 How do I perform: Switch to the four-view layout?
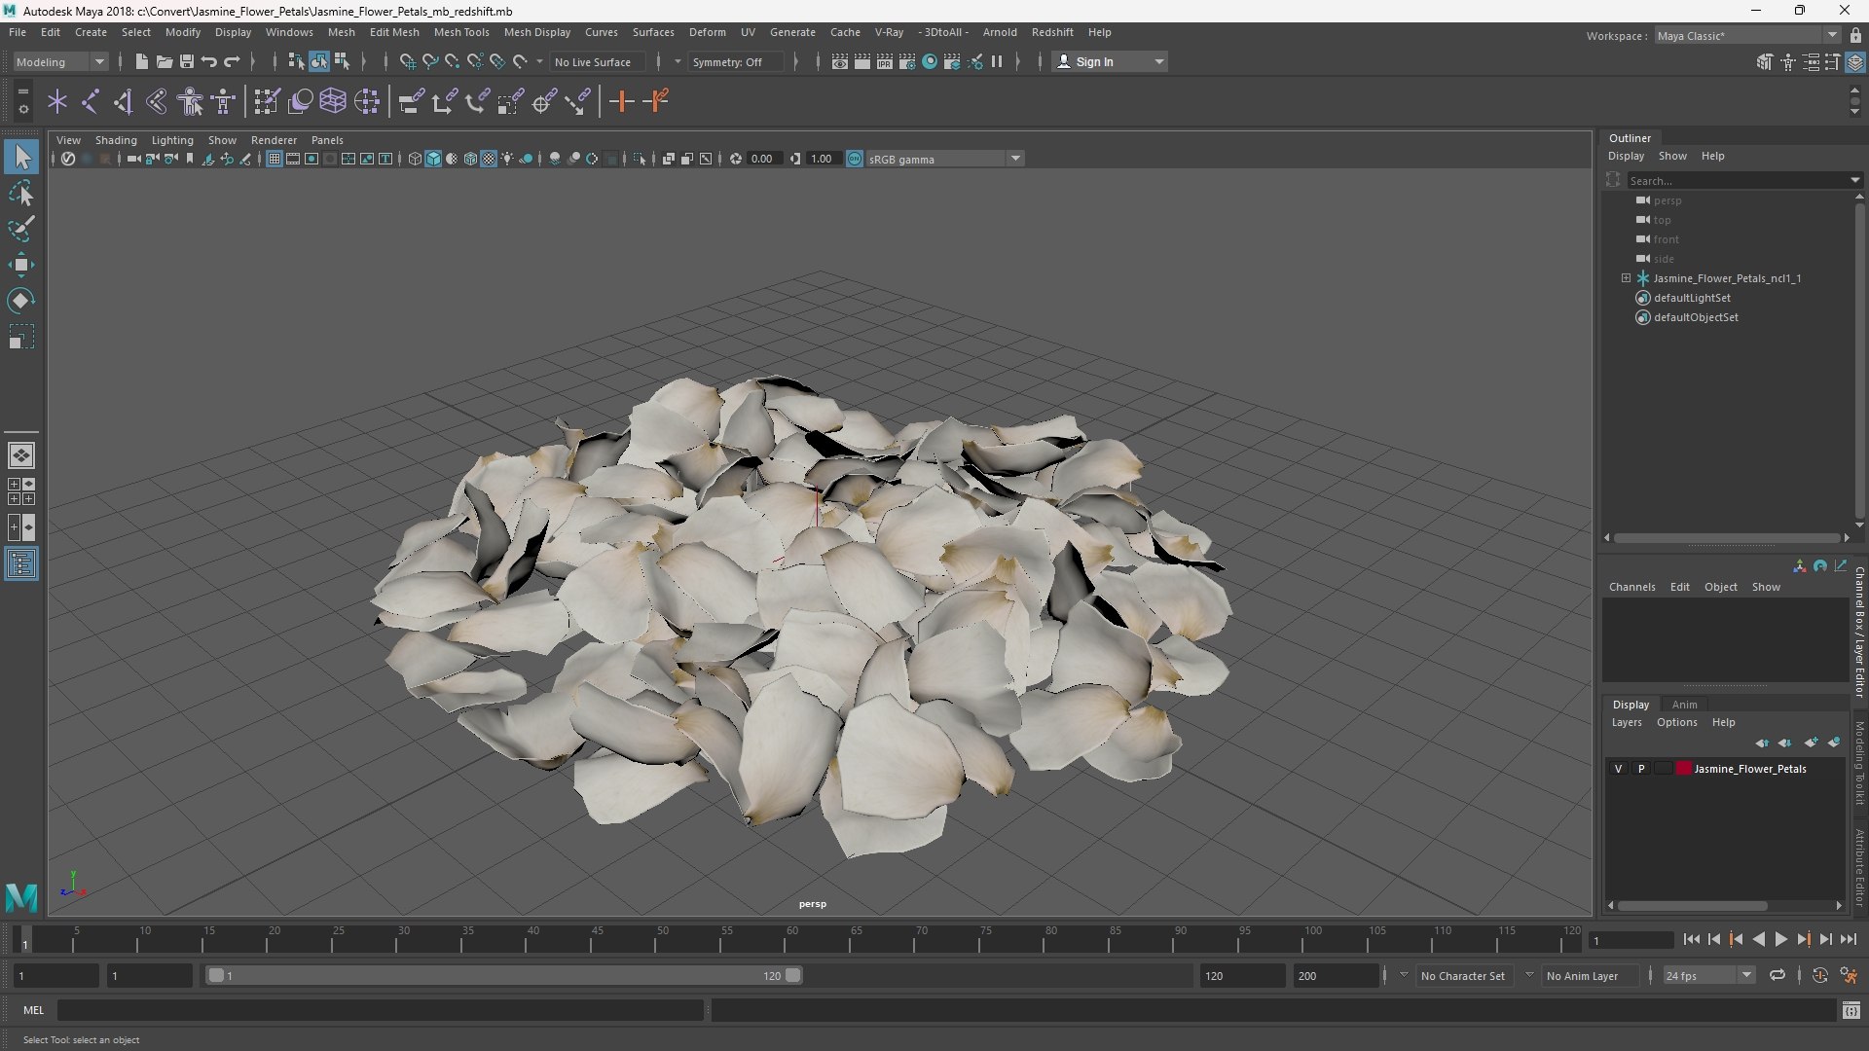click(21, 491)
